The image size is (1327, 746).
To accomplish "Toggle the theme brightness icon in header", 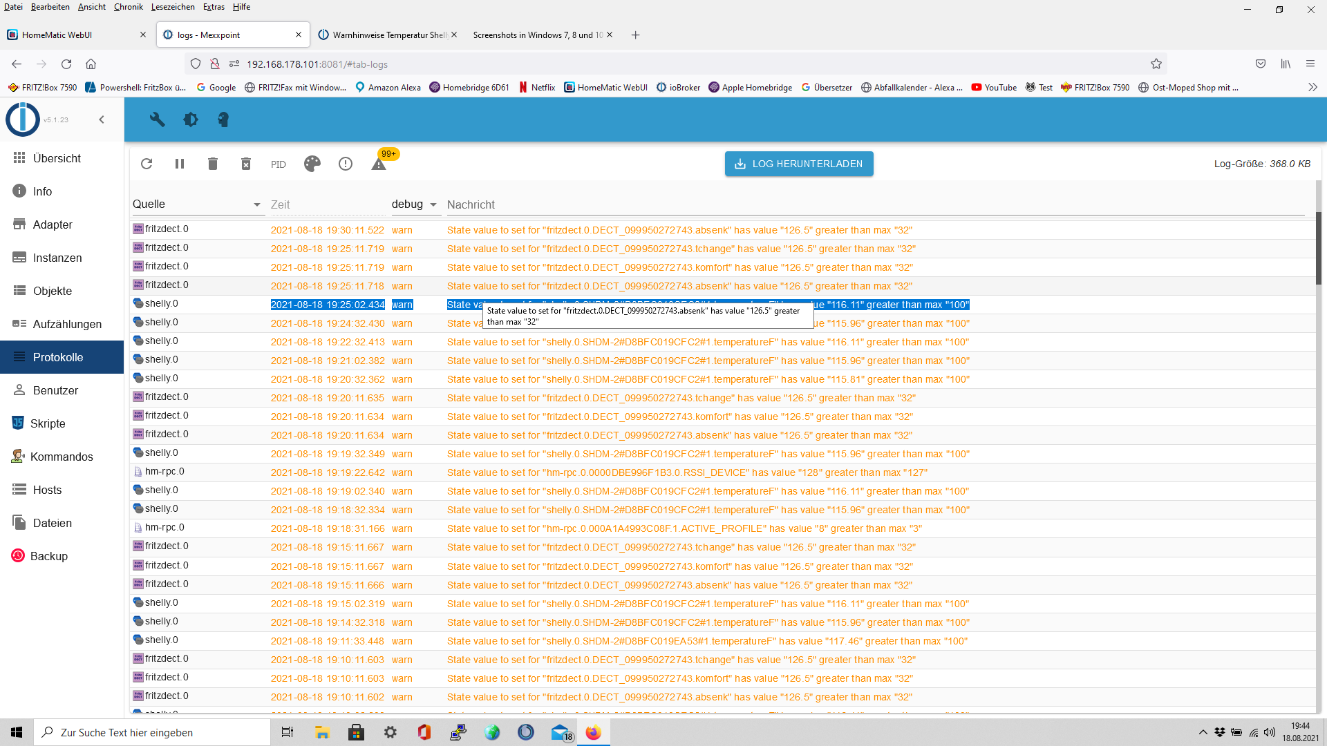I will (191, 119).
